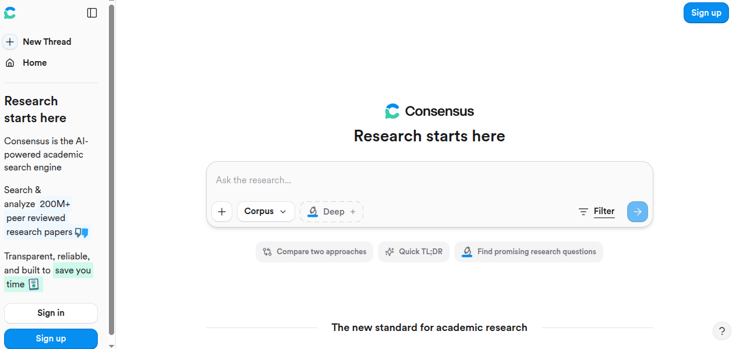Screen dimensions: 743x349
Task: Collapse the sidebar using the panel icon
Action: (x=92, y=13)
